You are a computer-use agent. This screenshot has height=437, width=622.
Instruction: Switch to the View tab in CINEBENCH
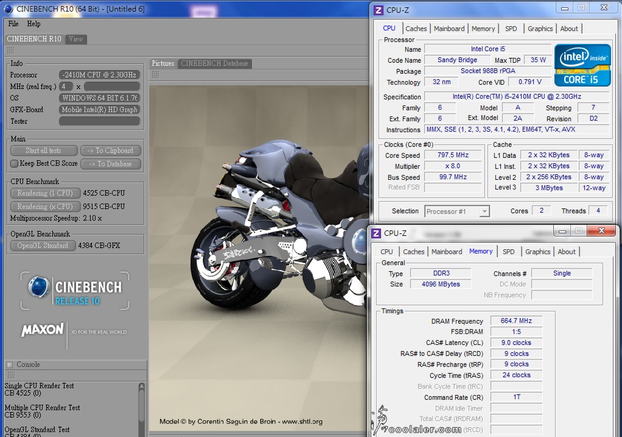[75, 39]
